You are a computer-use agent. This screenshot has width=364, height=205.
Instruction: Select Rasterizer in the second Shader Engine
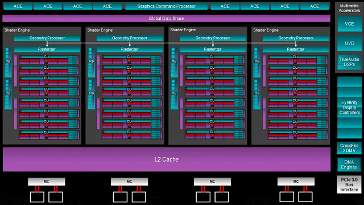130,50
